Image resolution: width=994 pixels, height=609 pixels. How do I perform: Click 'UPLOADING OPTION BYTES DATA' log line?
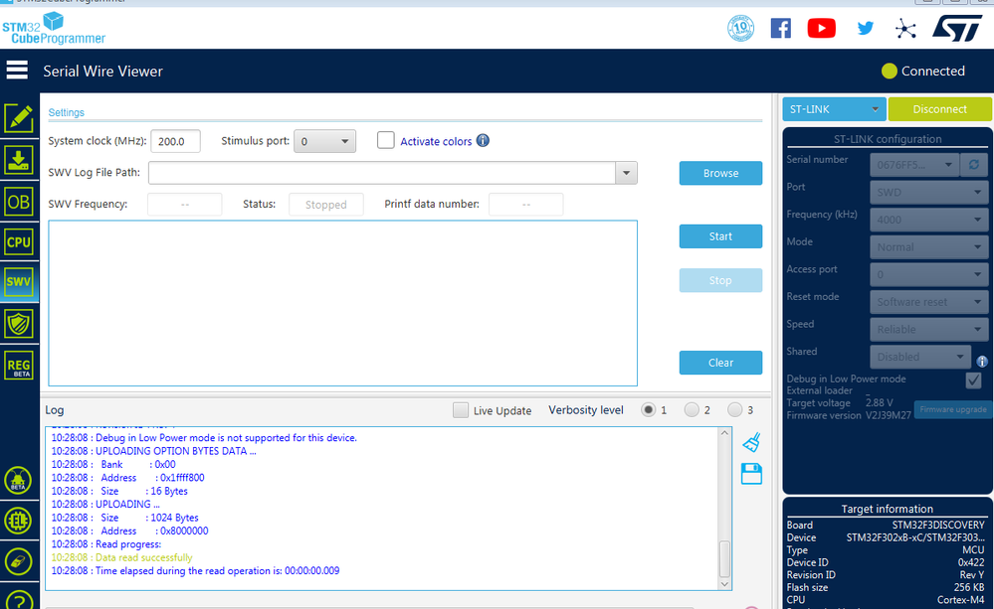point(154,451)
